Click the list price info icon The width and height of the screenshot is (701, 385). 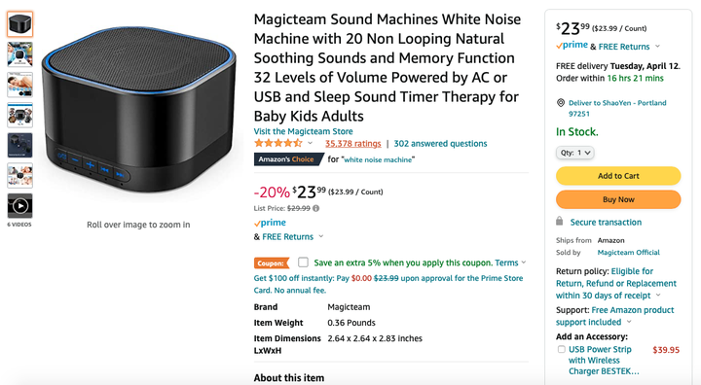coord(316,208)
